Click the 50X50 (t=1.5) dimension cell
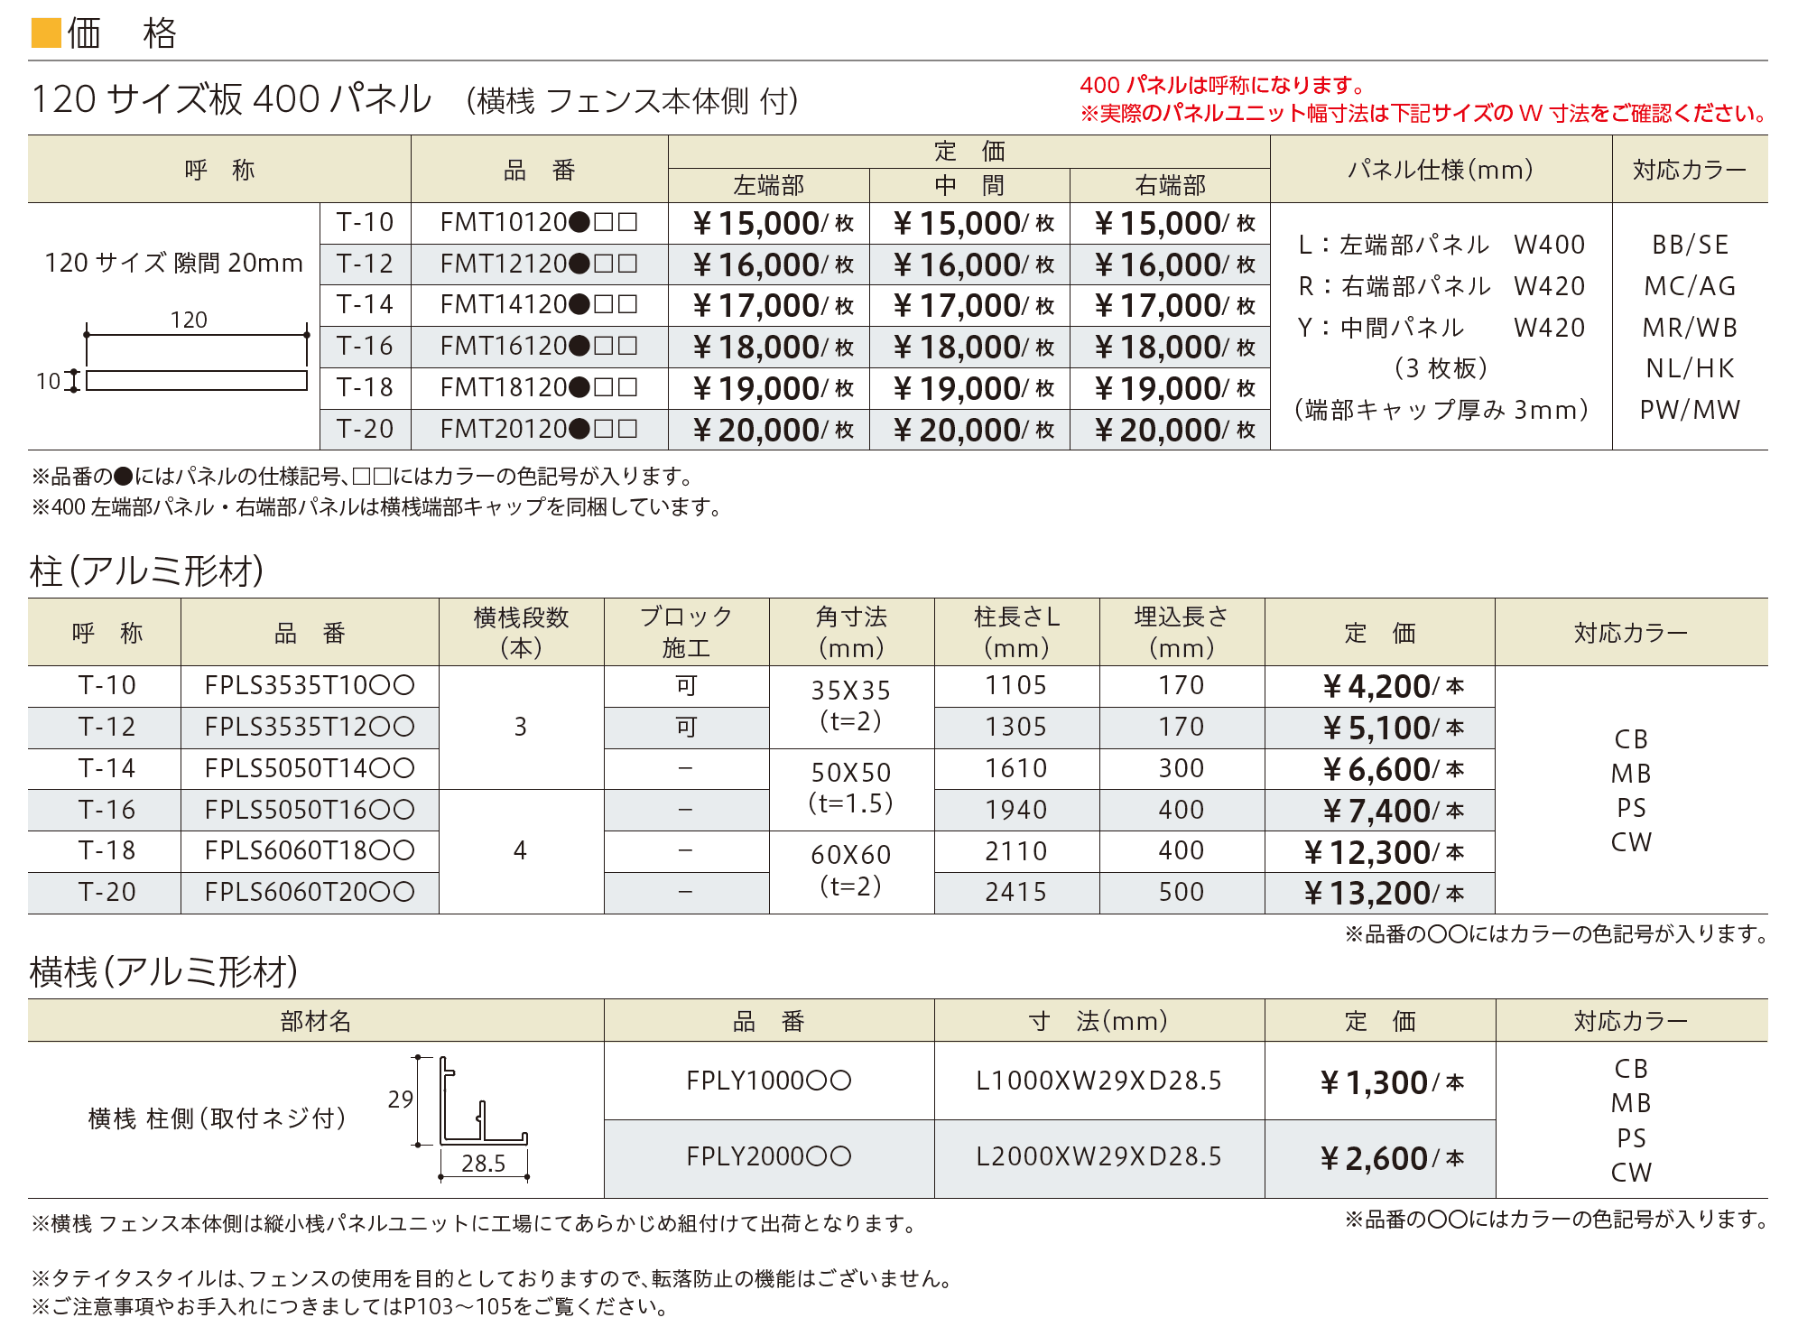This screenshot has width=1798, height=1327. [851, 788]
